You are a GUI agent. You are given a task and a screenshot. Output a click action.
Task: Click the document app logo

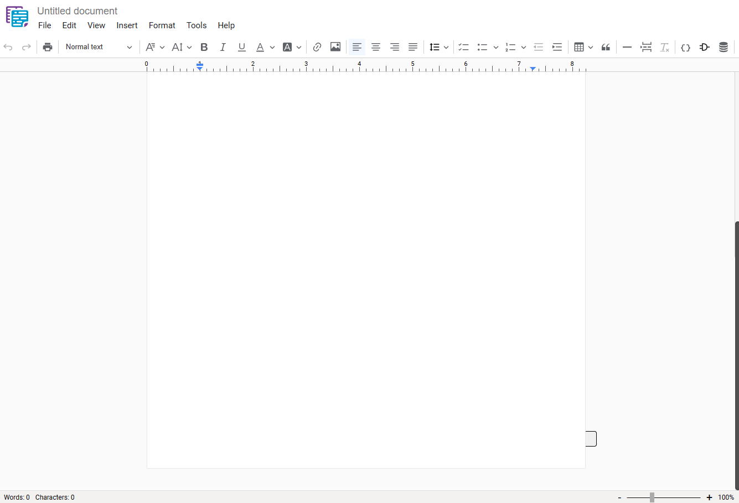tap(17, 17)
